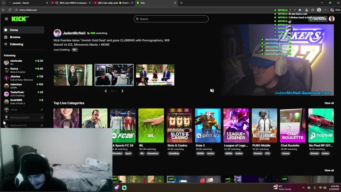Image resolution: width=341 pixels, height=192 pixels.
Task: Switch to Like really dude tab
Action: (113, 3)
